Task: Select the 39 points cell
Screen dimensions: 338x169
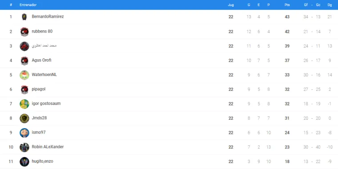Action: pos(287,46)
